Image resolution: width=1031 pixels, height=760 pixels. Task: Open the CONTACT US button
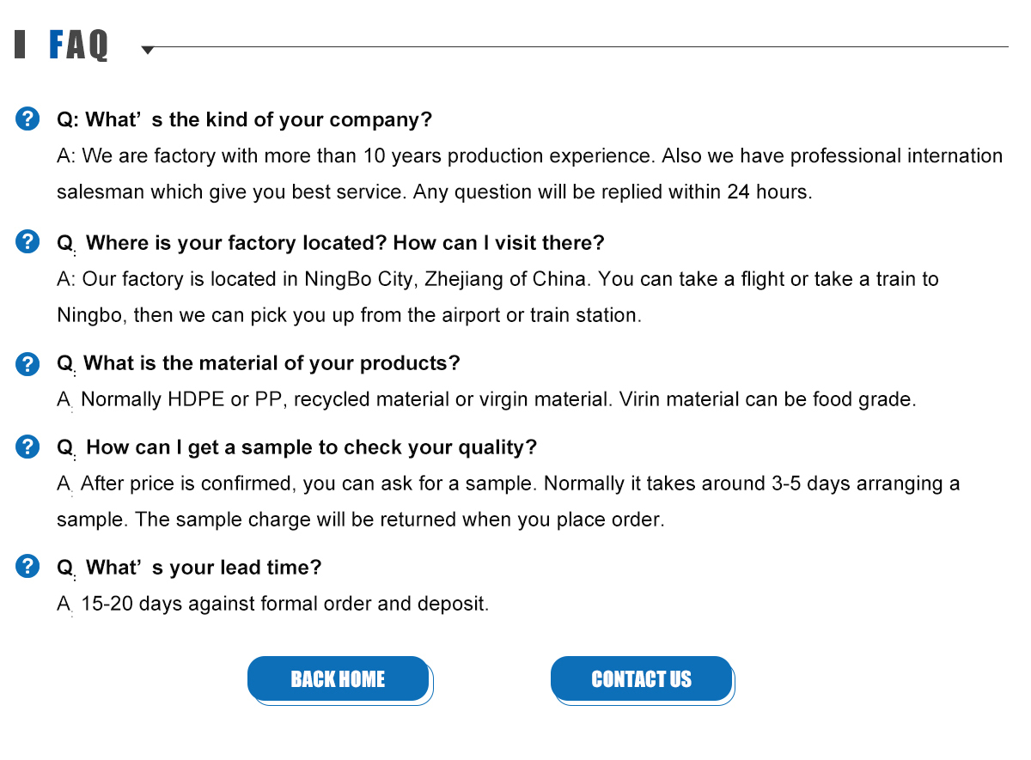click(642, 679)
